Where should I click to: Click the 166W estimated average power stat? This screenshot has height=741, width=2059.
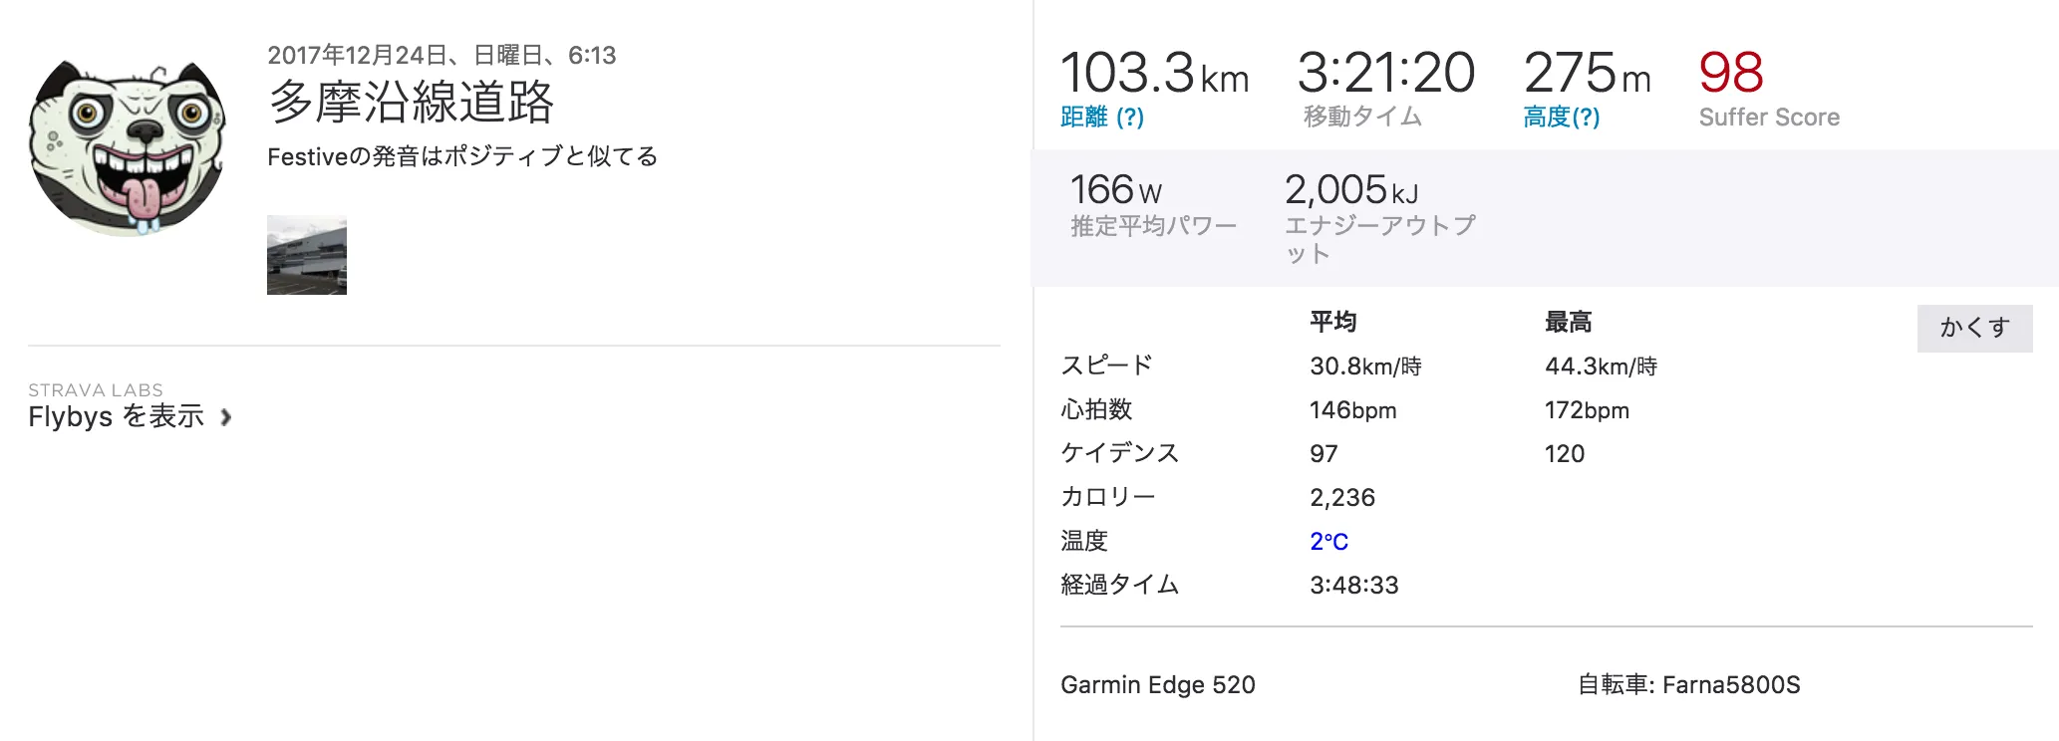click(1113, 188)
